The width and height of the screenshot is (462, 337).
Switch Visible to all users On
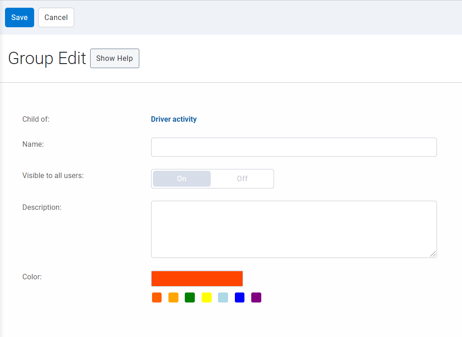coord(182,178)
